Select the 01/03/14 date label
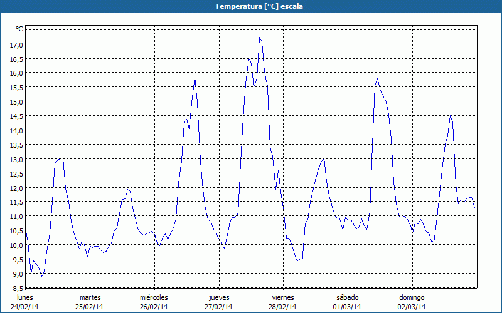Screen dimensions: 502x313 (x=347, y=307)
